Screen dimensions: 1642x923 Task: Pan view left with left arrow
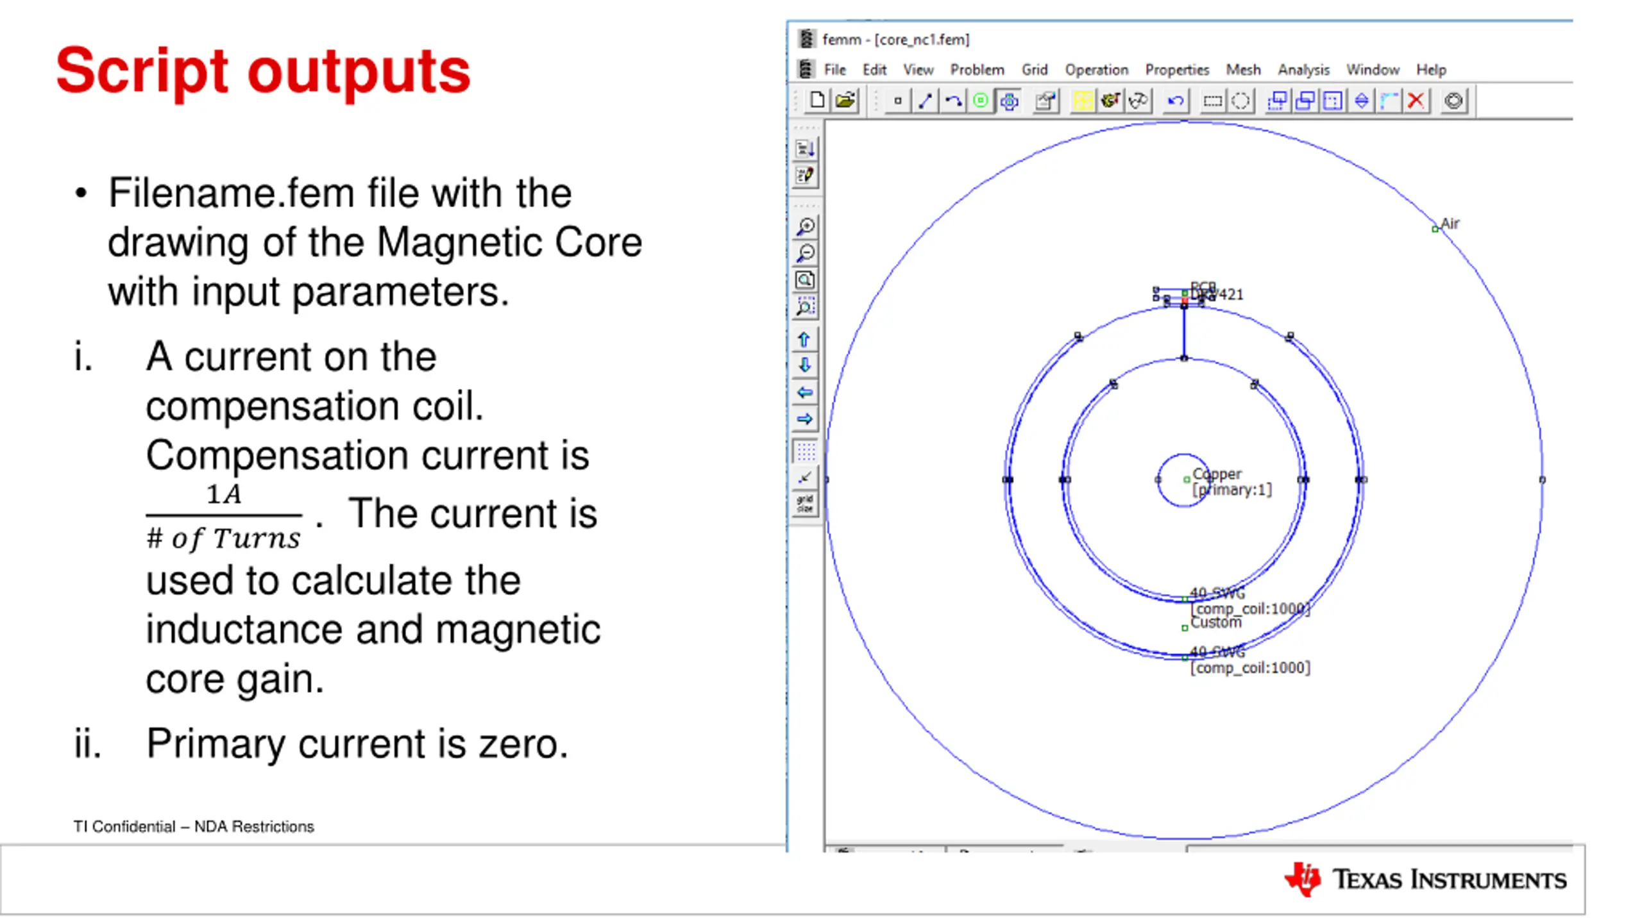coord(805,392)
